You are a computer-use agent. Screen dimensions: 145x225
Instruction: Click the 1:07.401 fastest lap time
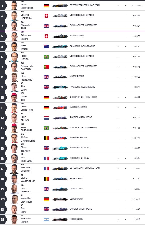click(137, 5)
